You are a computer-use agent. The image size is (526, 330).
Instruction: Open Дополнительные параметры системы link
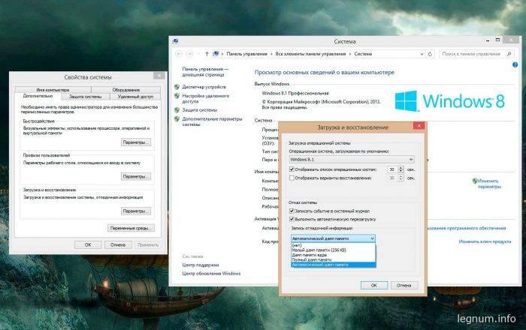click(x=212, y=121)
